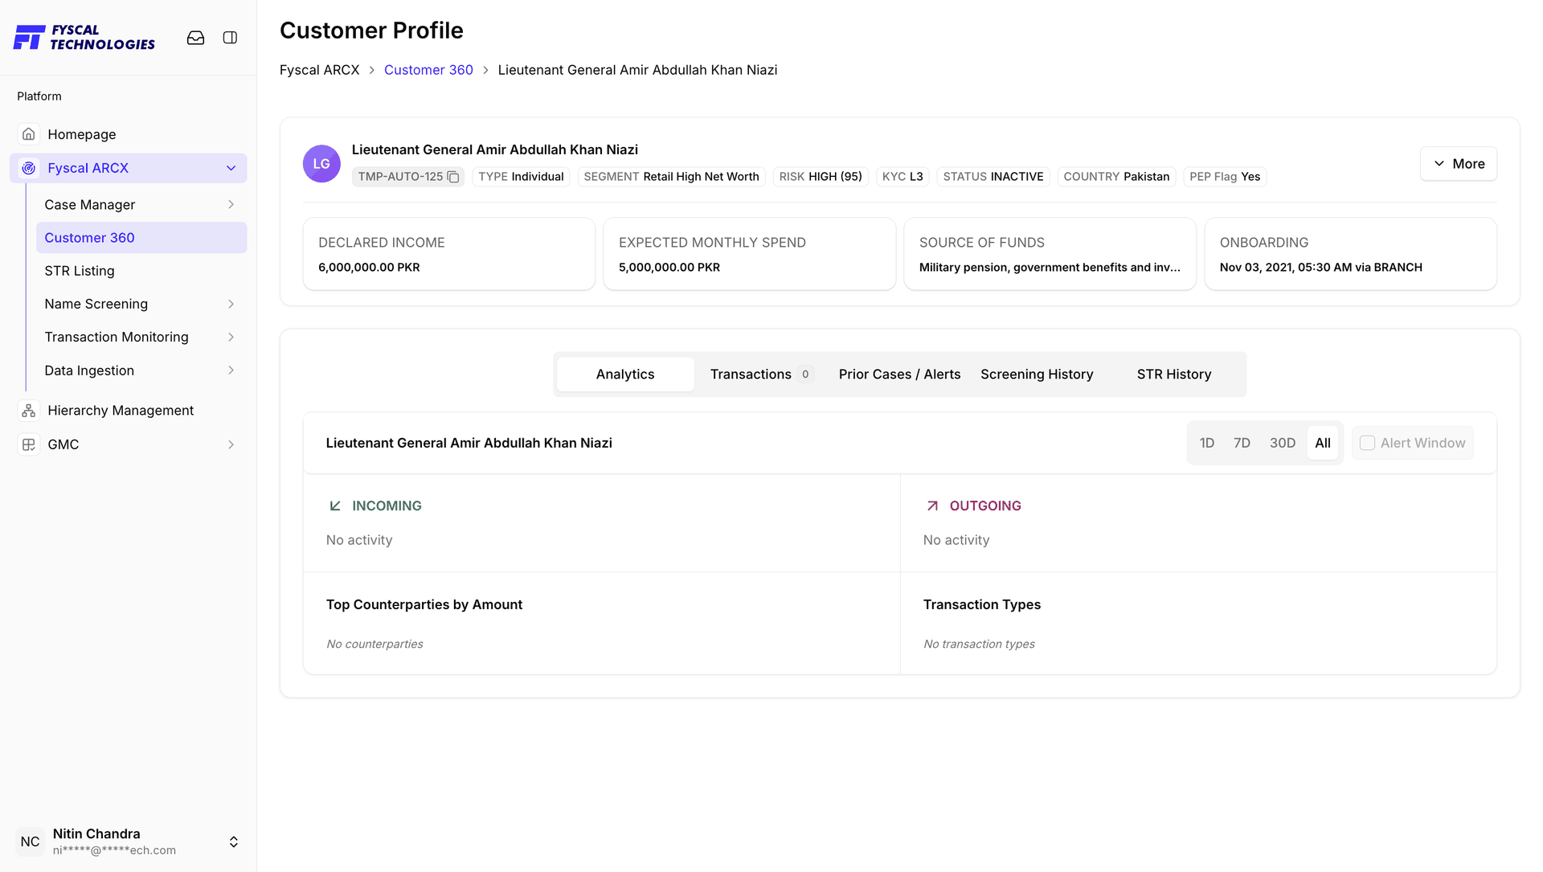Click the Customer 360 breadcrumb link
The width and height of the screenshot is (1543, 872).
click(428, 70)
